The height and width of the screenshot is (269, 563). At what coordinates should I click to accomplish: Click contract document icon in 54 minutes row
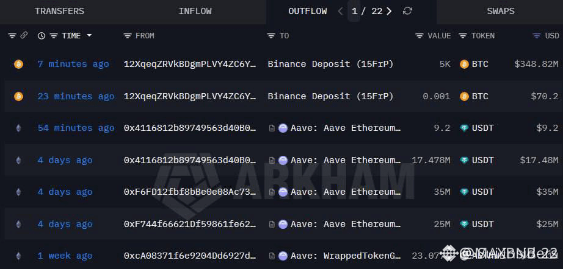point(272,128)
